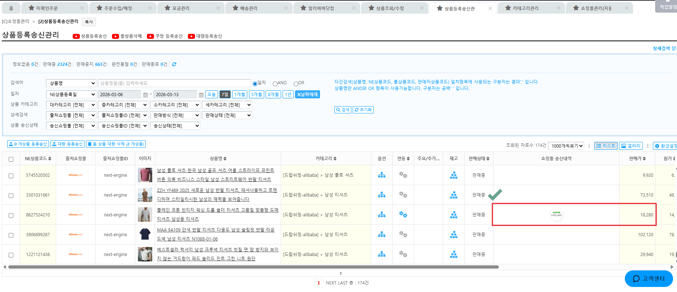This screenshot has width=677, height=292.
Task: Click the 1개월 date range button
Action: [x=240, y=94]
